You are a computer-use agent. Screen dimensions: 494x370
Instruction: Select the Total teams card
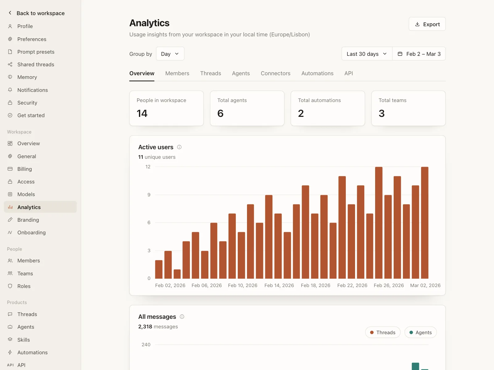pos(408,108)
